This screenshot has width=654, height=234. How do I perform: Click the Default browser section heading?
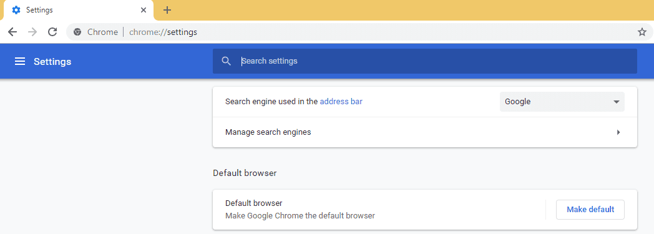point(245,173)
